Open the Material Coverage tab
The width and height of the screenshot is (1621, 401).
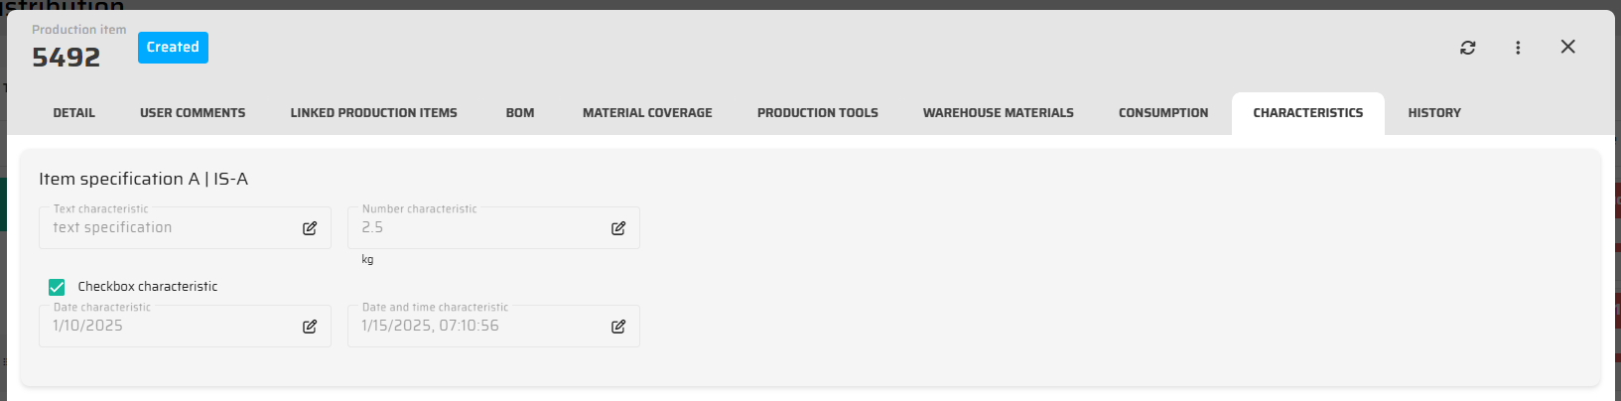coord(647,113)
